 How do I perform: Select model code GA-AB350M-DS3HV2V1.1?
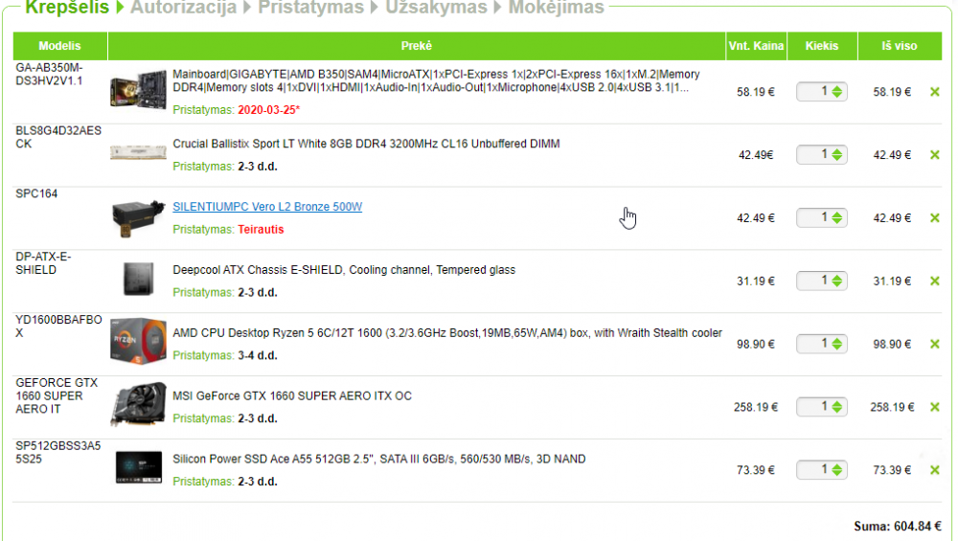[x=49, y=75]
